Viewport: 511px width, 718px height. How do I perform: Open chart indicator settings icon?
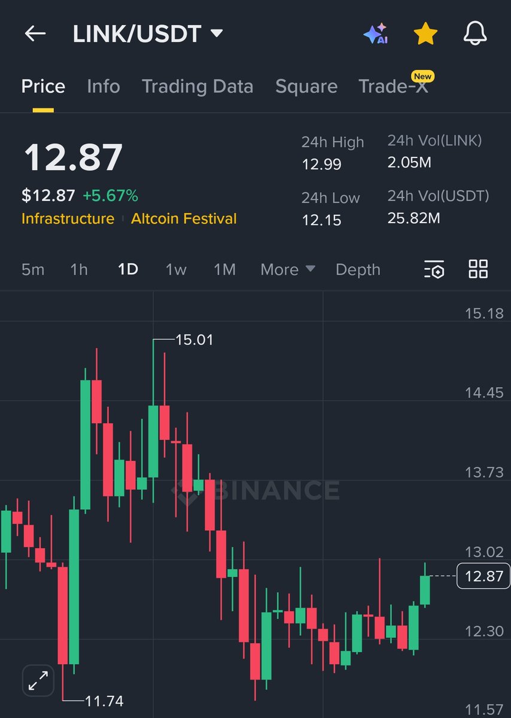(434, 269)
